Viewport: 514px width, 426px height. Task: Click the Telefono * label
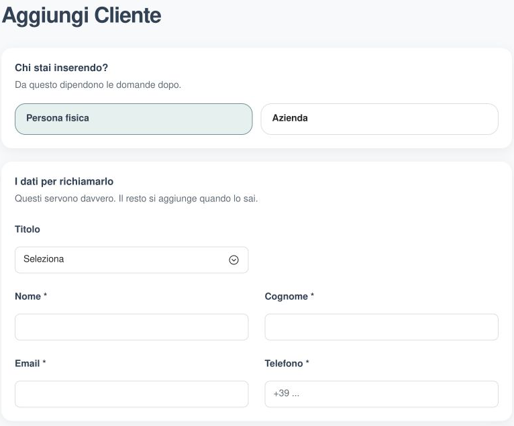tap(287, 364)
